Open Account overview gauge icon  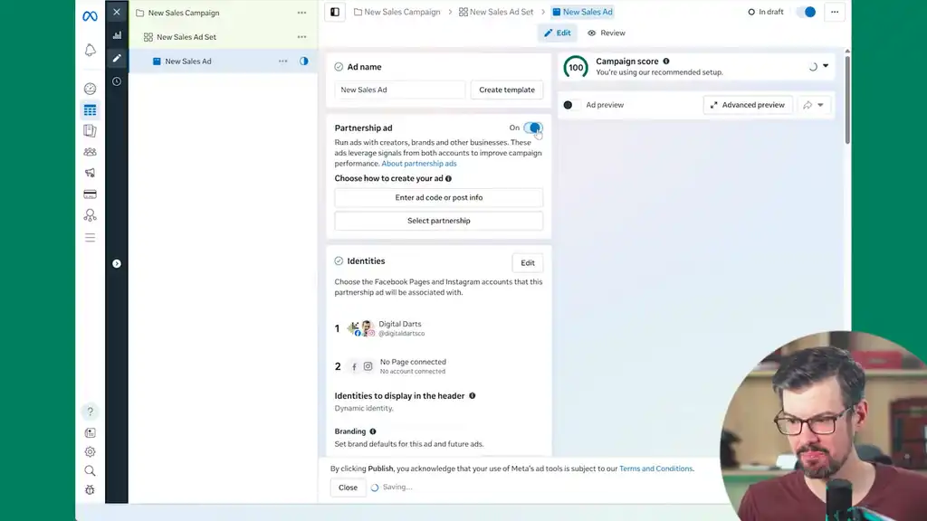pyautogui.click(x=90, y=89)
